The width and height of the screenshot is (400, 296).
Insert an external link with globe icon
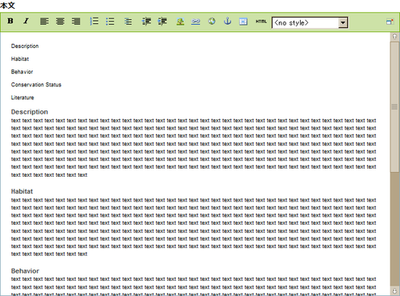click(x=212, y=21)
